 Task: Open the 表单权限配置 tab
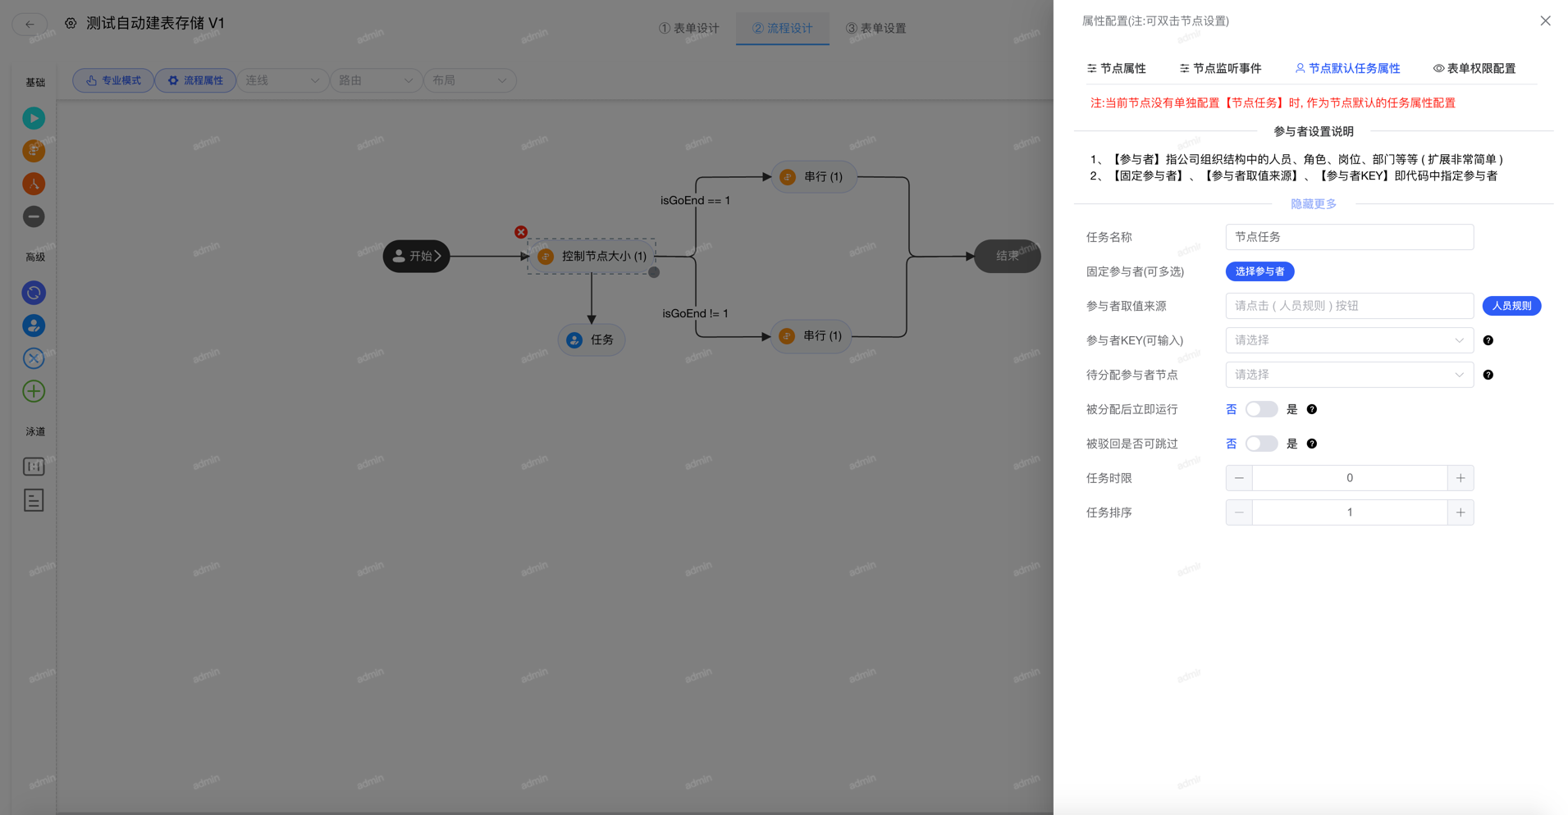coord(1474,68)
